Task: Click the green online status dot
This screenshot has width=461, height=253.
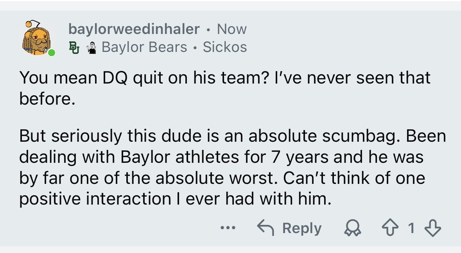Action: (51, 53)
